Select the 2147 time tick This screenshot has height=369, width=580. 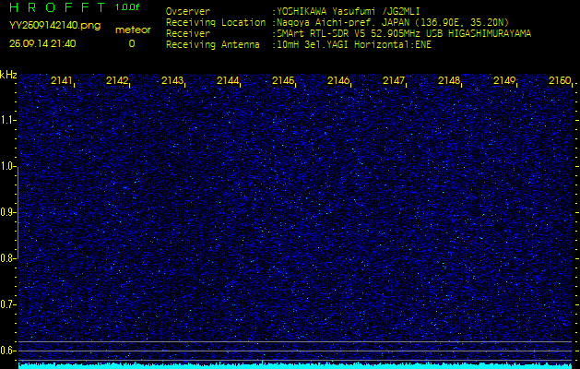tap(394, 81)
